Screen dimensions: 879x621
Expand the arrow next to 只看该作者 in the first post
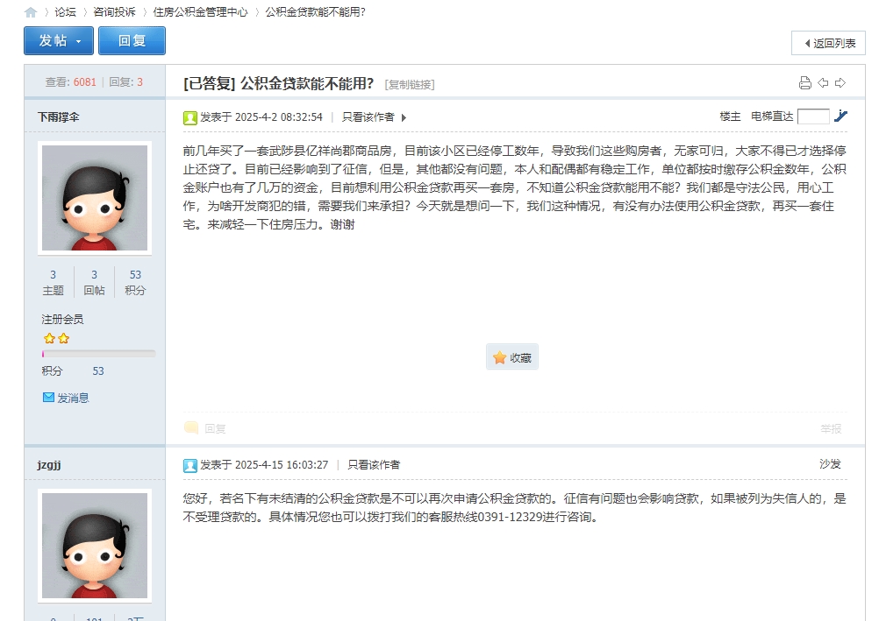(x=404, y=117)
